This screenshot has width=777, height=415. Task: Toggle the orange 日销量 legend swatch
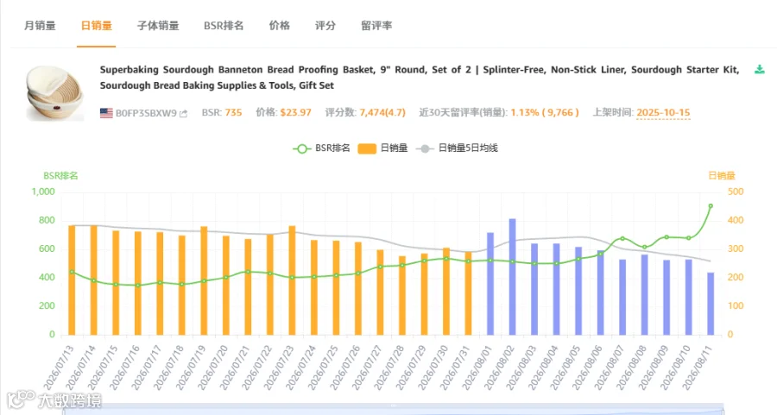pyautogui.click(x=367, y=148)
